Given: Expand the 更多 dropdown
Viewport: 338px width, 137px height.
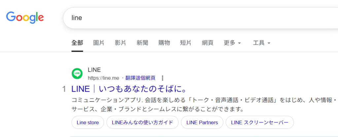Looking at the screenshot, I should click(232, 43).
